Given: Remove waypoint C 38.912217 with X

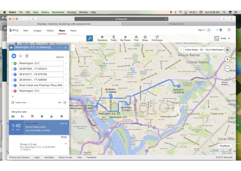Looking at the screenshot, I should (66, 74).
